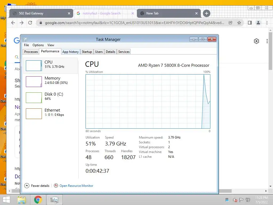Open a new Chrome tab with plus button
The width and height of the screenshot is (273, 205).
207,13
